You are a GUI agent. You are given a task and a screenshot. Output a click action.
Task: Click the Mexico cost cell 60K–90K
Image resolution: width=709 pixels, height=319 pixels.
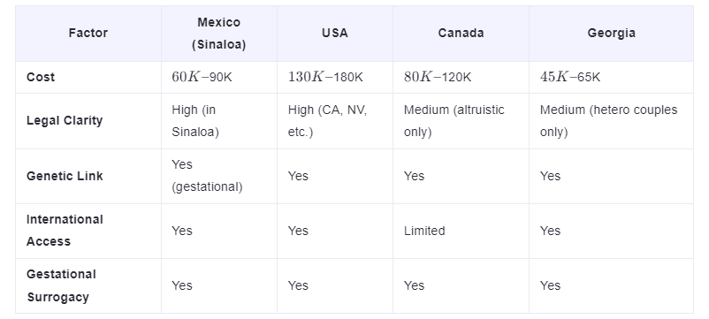[202, 77]
